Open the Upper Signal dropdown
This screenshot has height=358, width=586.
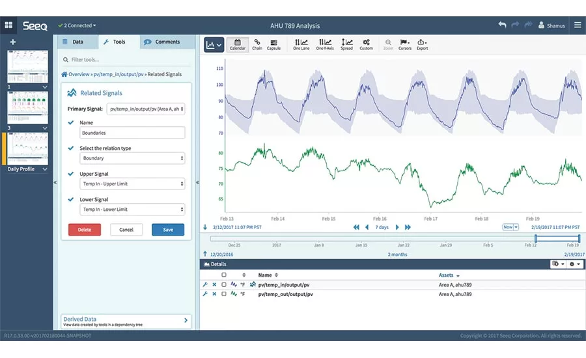coord(132,184)
